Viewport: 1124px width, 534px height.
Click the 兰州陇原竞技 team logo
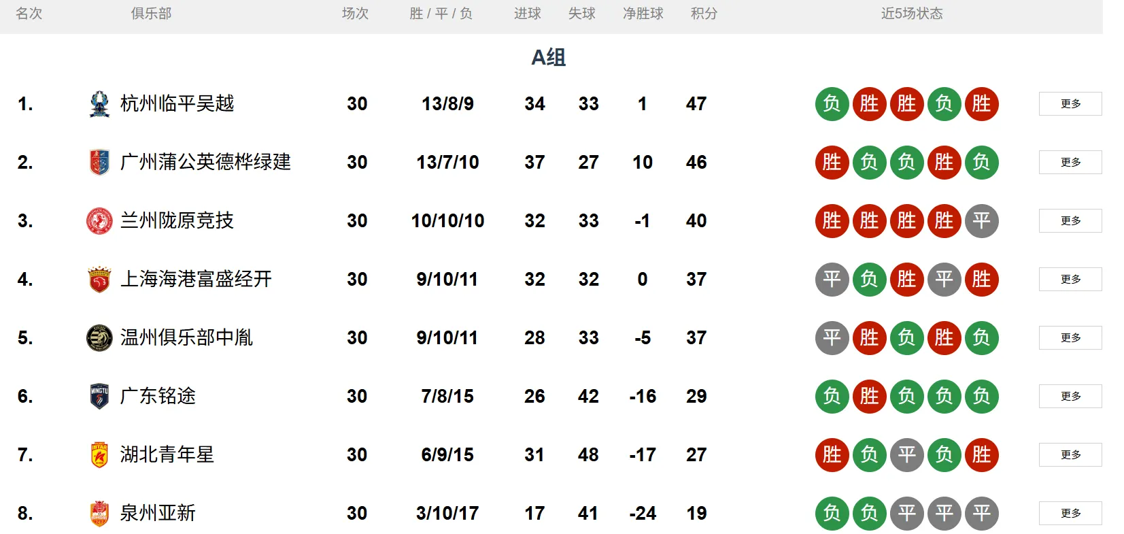tap(99, 221)
